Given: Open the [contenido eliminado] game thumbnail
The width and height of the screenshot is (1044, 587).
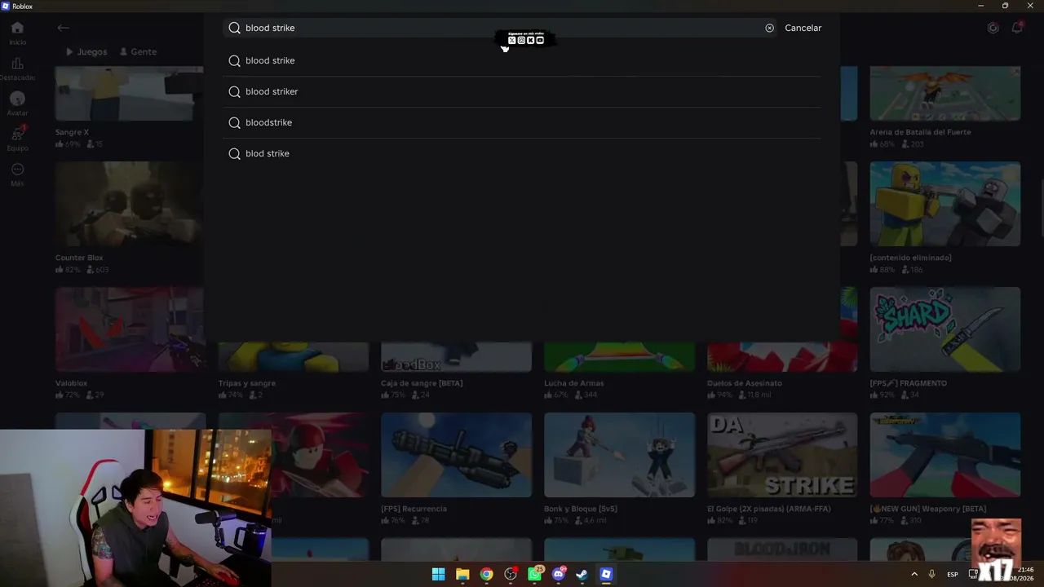Looking at the screenshot, I should pos(944,204).
